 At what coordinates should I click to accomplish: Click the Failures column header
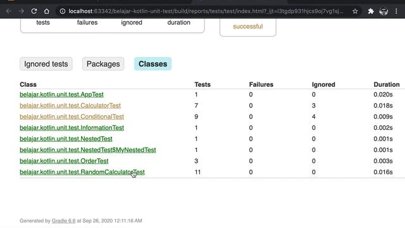click(x=261, y=84)
